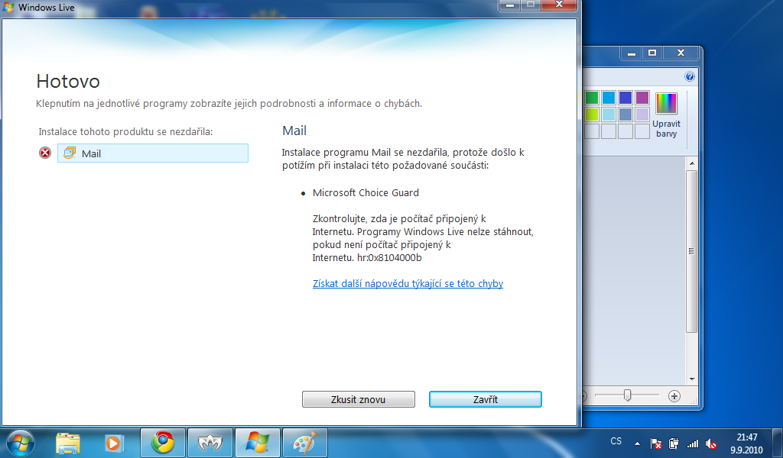This screenshot has width=783, height=458.
Task: Open the Paint help question mark icon
Action: (690, 76)
